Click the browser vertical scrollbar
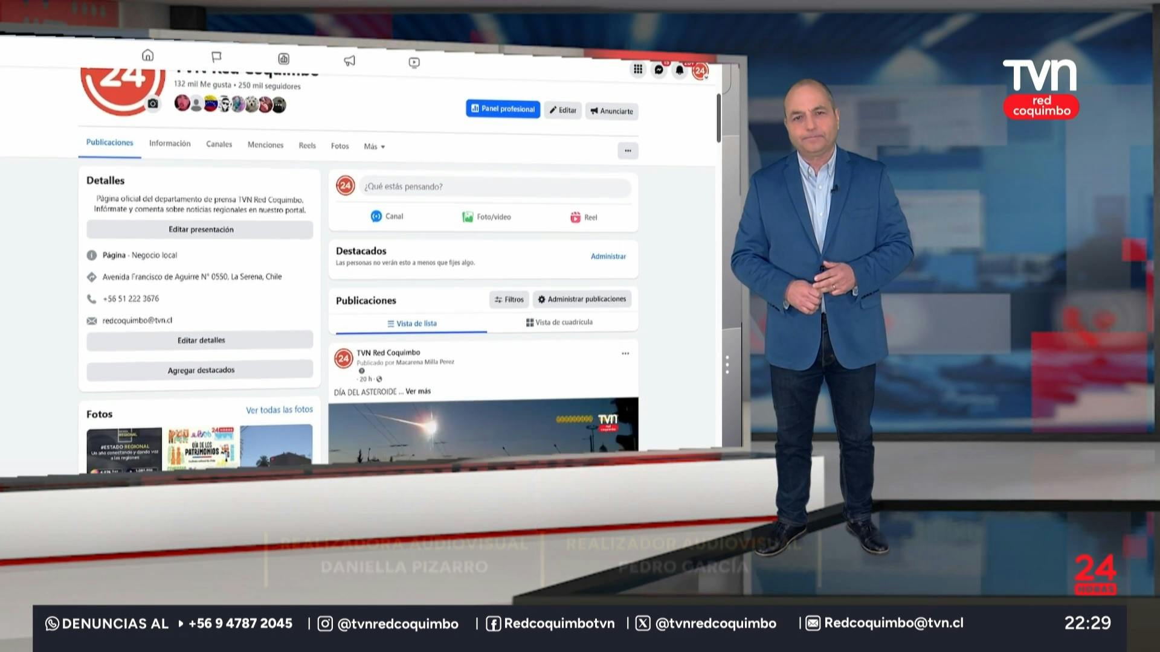Screen dimensions: 1160x652 [718, 118]
